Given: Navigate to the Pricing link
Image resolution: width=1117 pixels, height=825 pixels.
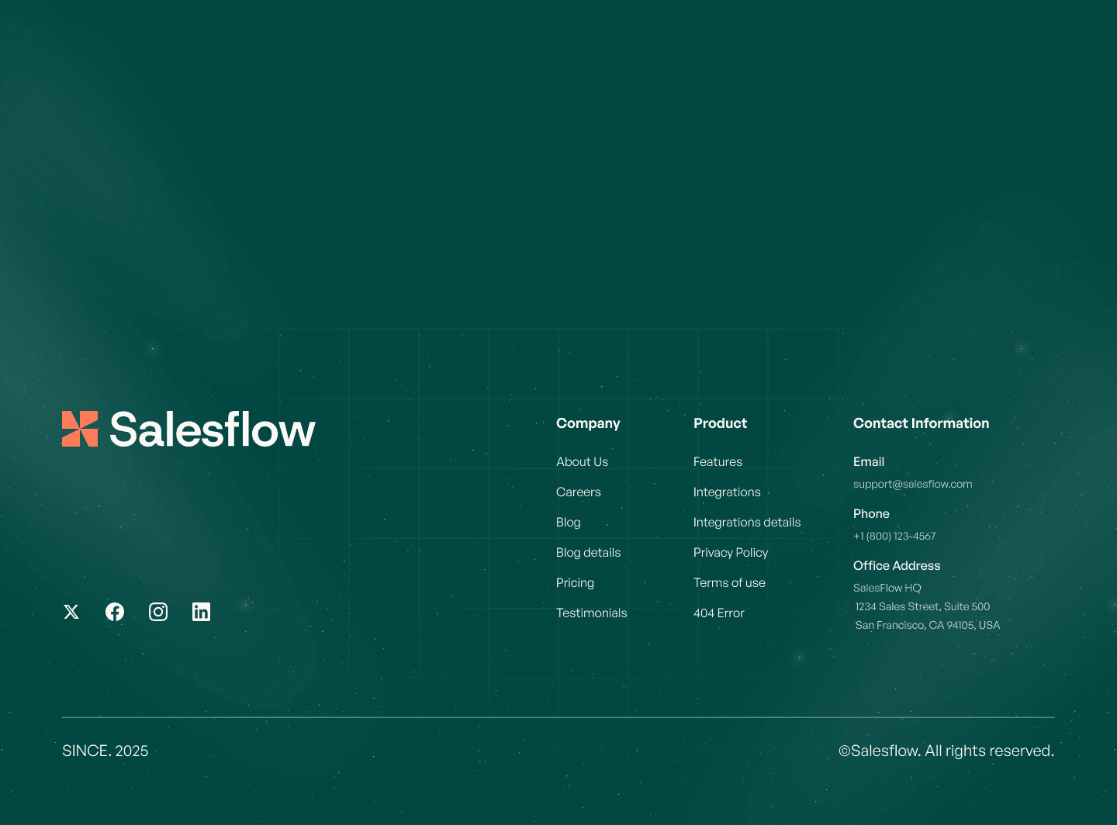Looking at the screenshot, I should point(575,582).
